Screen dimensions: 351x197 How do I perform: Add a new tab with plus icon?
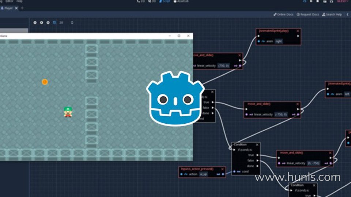[x=22, y=8]
